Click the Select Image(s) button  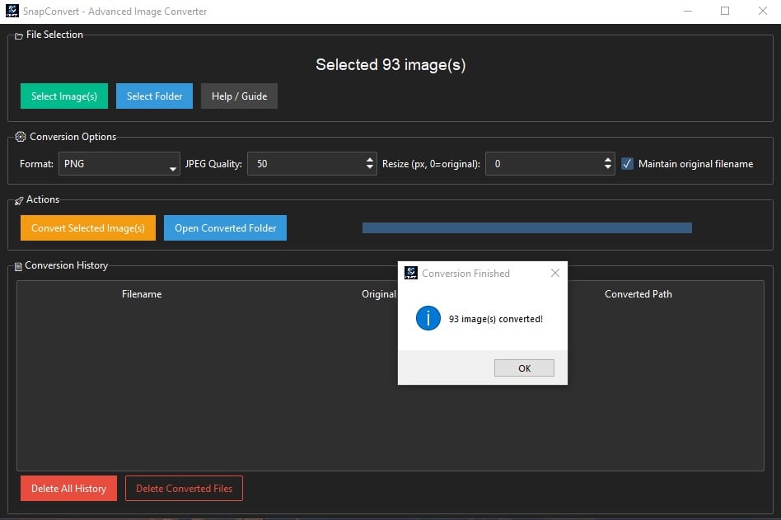click(x=64, y=96)
